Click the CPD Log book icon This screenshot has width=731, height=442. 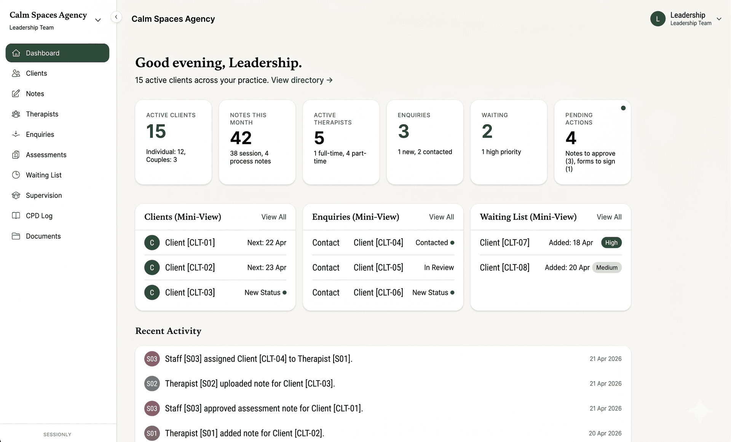coord(16,215)
